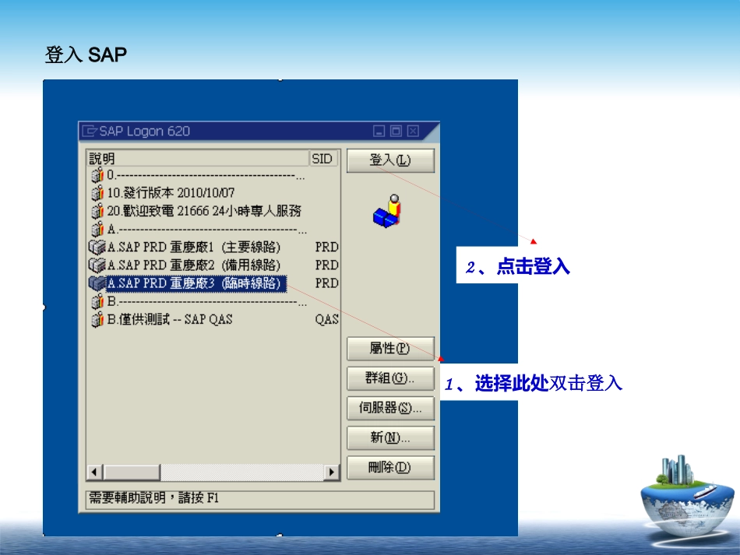Select the B.------ separator entry
740x555 pixels.
(x=206, y=301)
